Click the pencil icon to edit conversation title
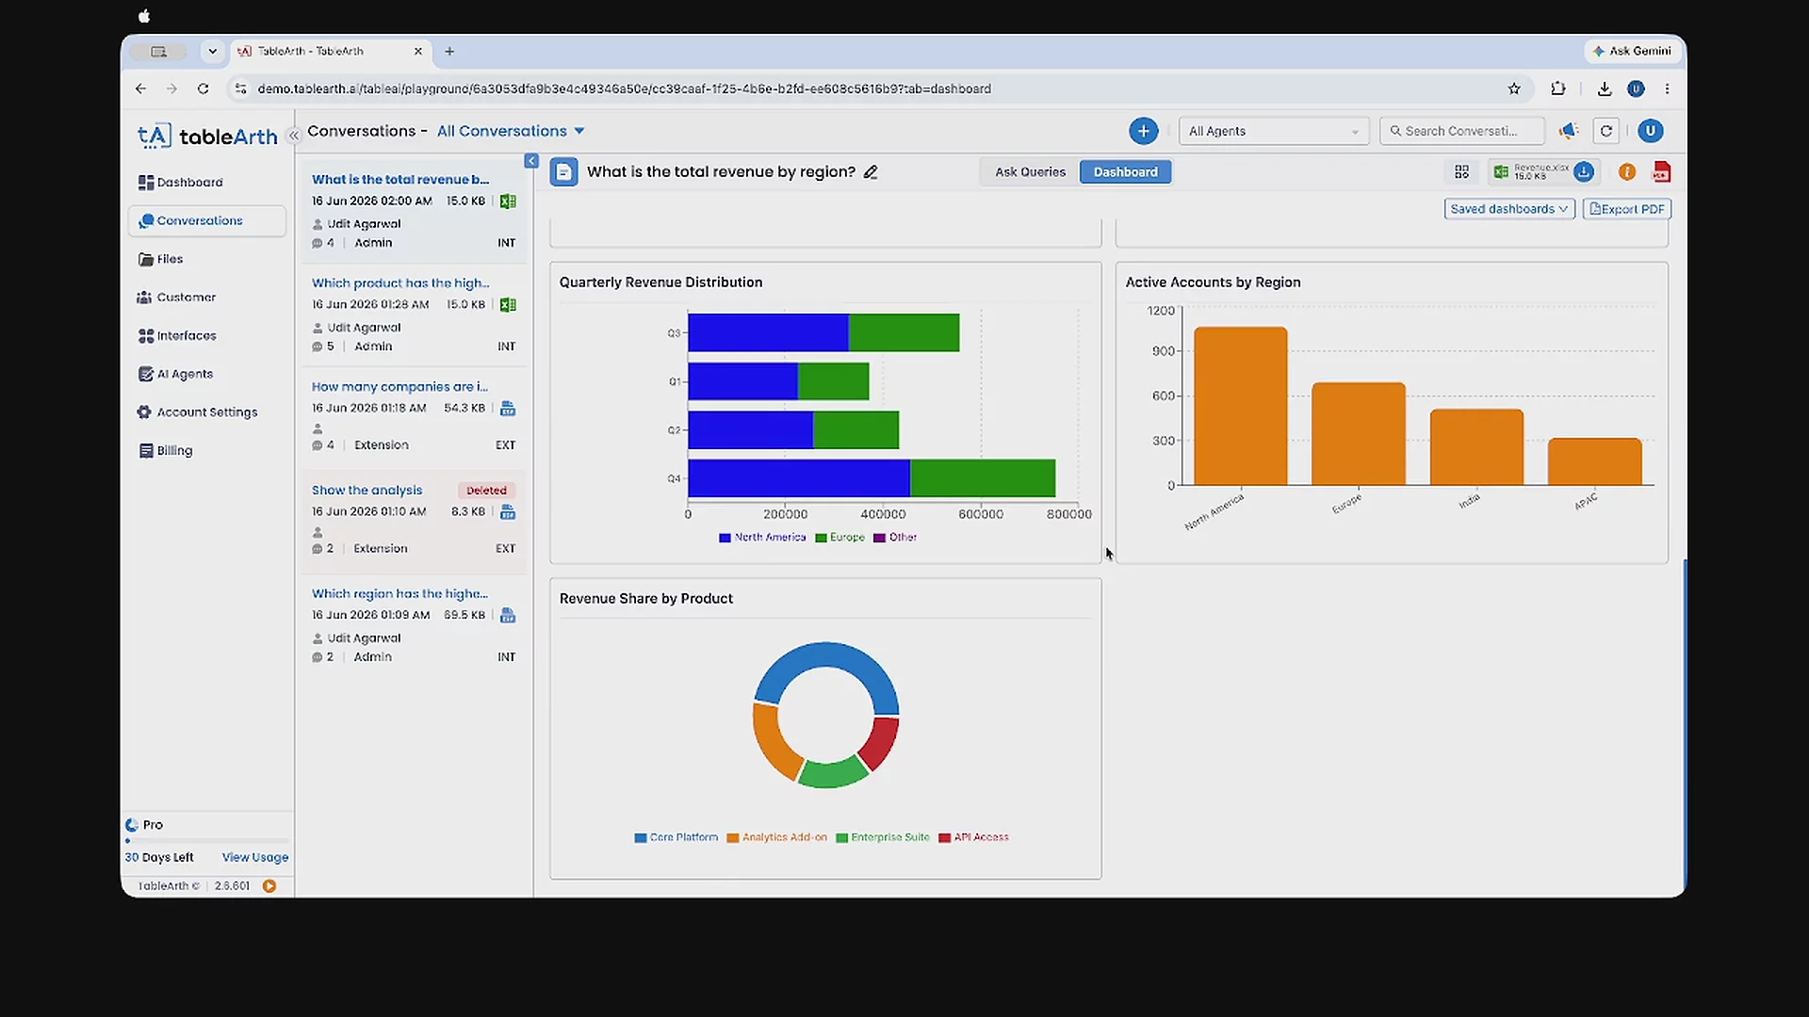The height and width of the screenshot is (1017, 1809). 871,171
